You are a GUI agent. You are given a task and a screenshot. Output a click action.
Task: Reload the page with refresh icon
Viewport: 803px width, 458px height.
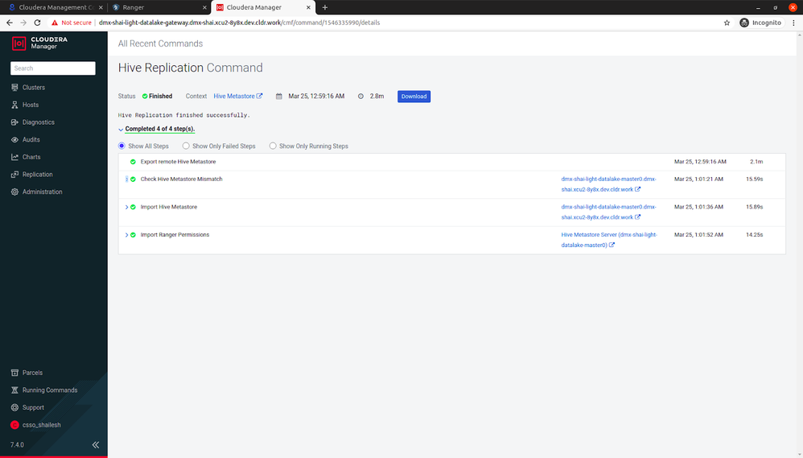tap(37, 23)
